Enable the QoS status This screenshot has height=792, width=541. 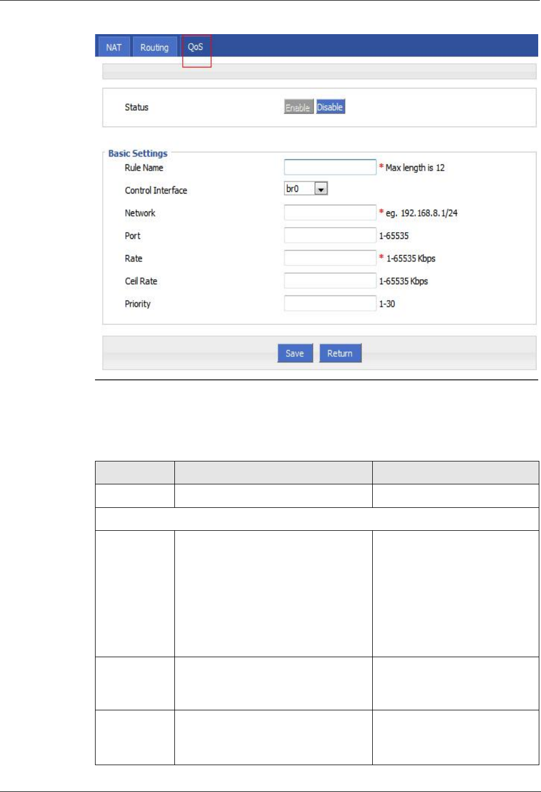tap(298, 107)
